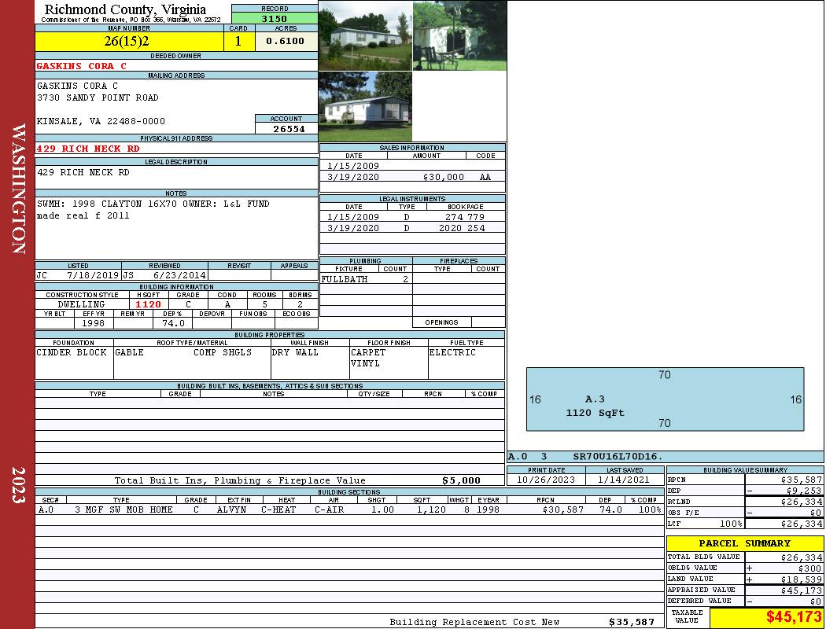Select the red deeded owner name
The width and height of the screenshot is (826, 629).
tap(81, 66)
